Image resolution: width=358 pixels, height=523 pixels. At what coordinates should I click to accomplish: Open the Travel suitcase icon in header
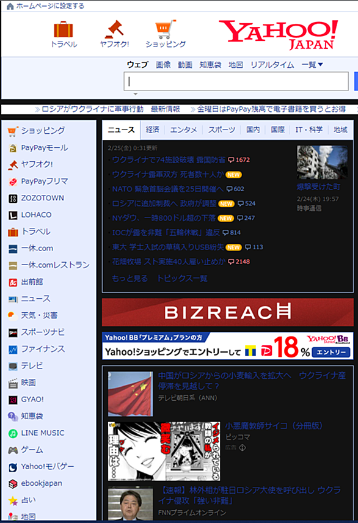tap(64, 29)
